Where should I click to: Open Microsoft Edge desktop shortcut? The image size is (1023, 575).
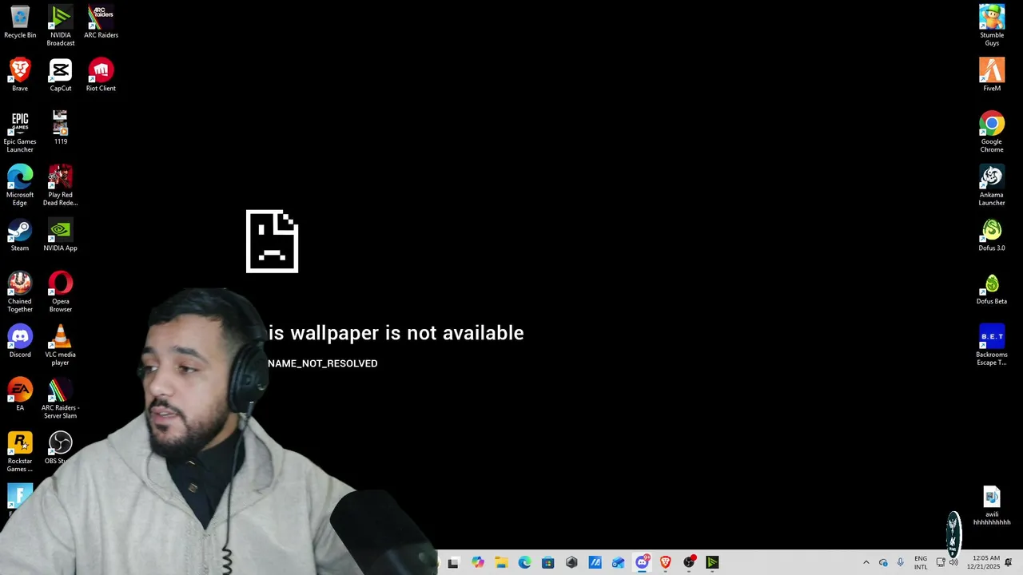tap(20, 185)
